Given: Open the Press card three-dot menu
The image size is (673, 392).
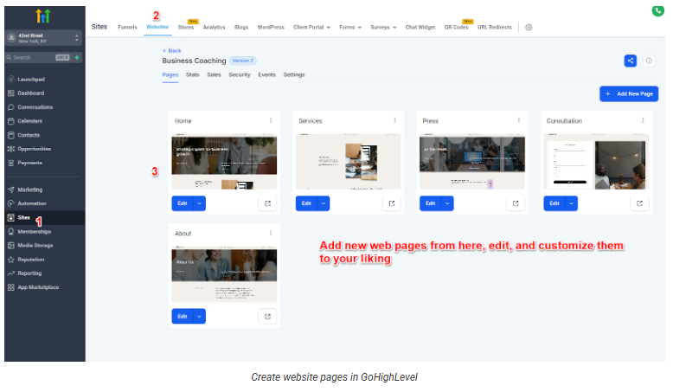Looking at the screenshot, I should click(x=519, y=120).
